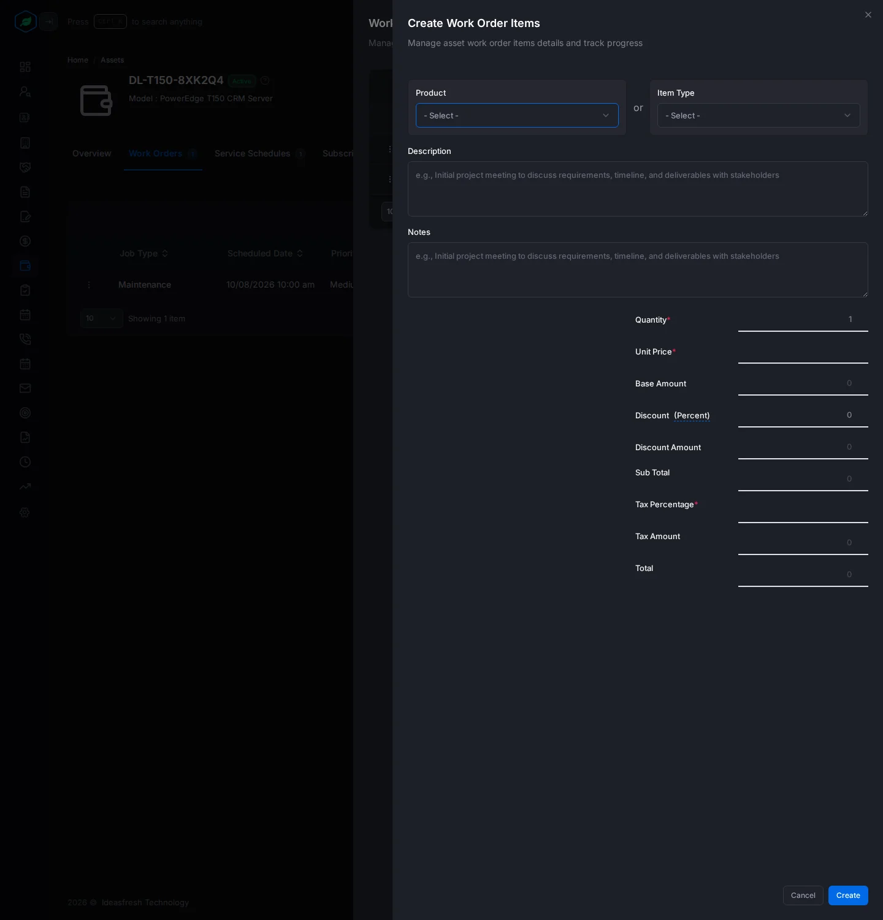
Task: Open the settings gear icon in sidebar
Action: point(25,513)
